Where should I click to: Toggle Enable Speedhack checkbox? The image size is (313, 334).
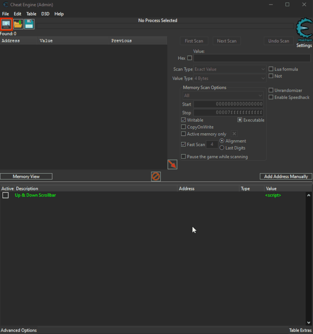click(x=271, y=97)
